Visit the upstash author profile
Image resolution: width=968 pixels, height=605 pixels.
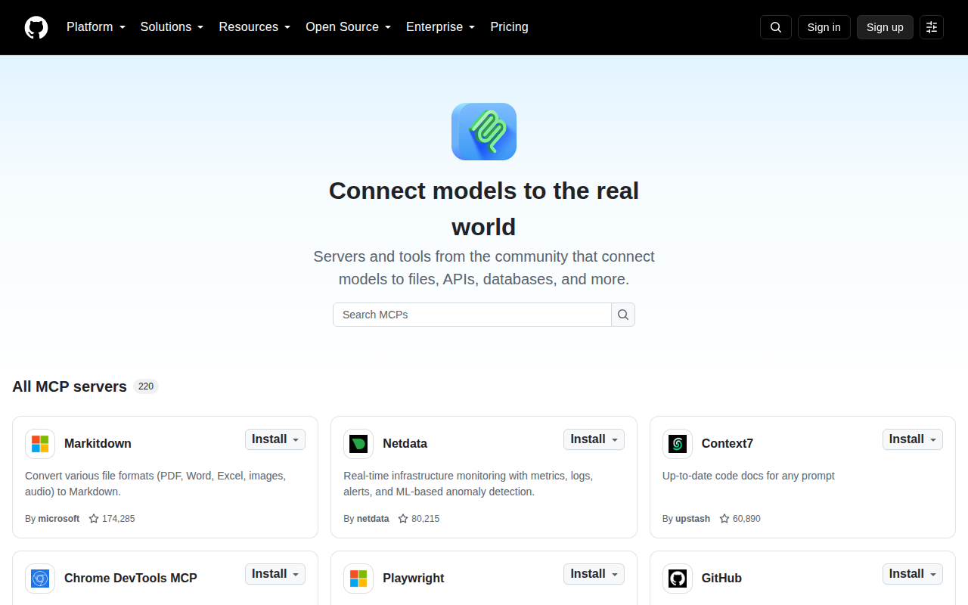click(x=693, y=519)
